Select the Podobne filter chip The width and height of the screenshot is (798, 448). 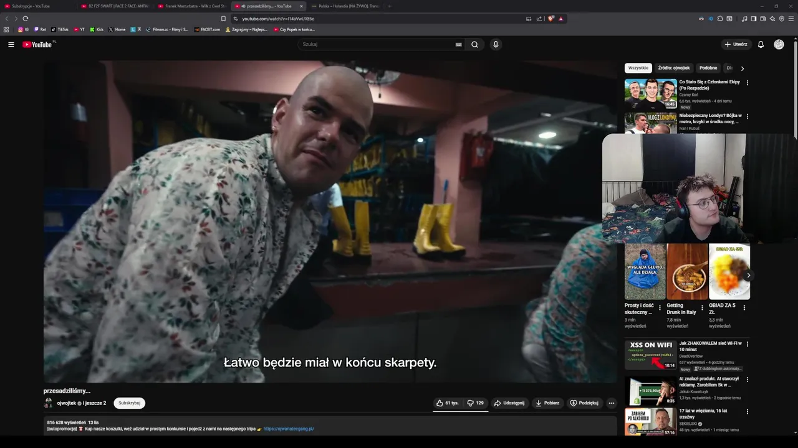(x=708, y=68)
